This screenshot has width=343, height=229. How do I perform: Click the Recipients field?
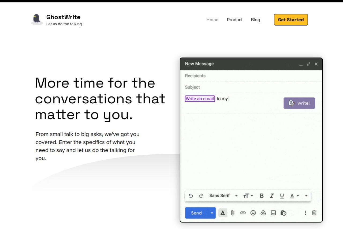coord(251,76)
